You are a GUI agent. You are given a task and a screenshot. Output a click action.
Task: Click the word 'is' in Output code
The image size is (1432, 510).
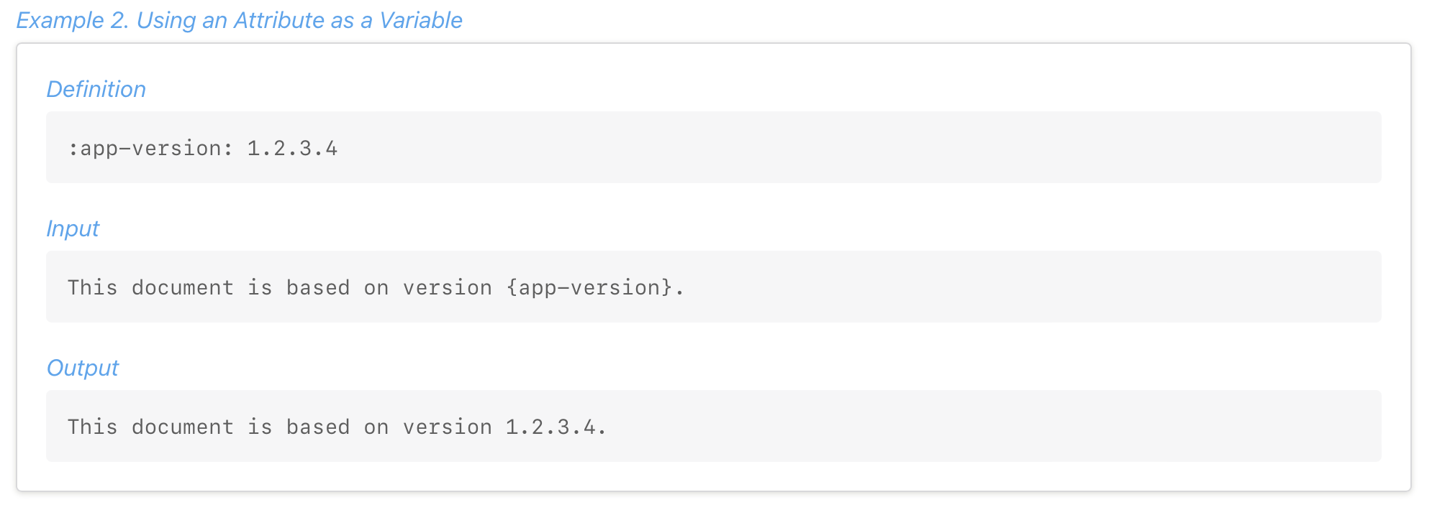pos(260,427)
